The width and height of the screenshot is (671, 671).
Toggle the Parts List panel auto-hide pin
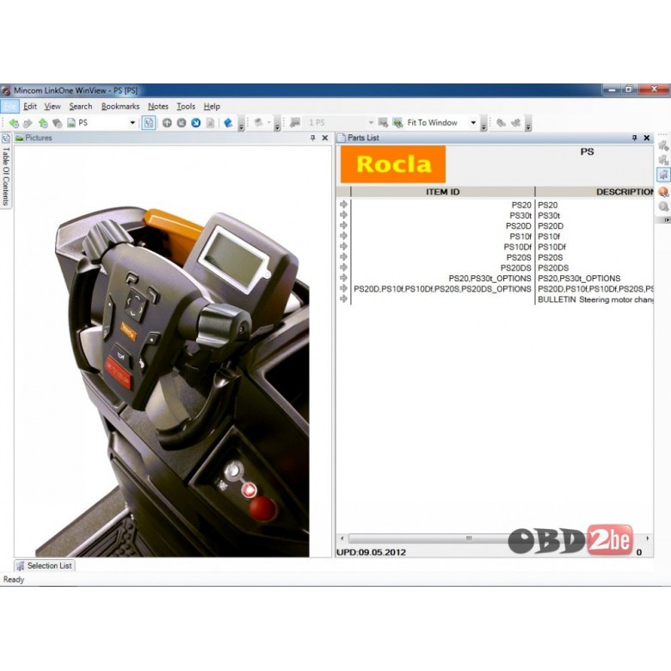[635, 138]
